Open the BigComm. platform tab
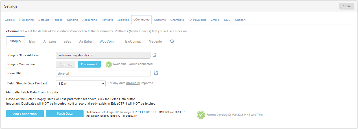The image size is (358, 129). [133, 42]
